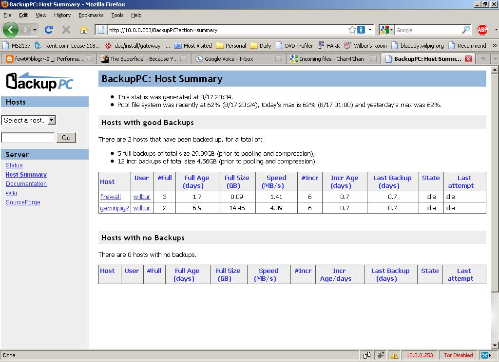499x362 pixels.
Task: Click the status bar bug icon
Action: 381,355
